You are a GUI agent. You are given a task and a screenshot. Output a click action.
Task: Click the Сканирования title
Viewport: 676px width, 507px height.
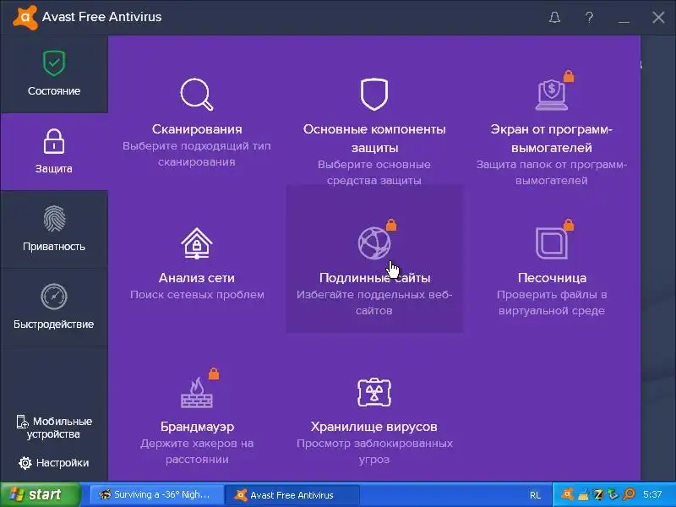point(197,129)
